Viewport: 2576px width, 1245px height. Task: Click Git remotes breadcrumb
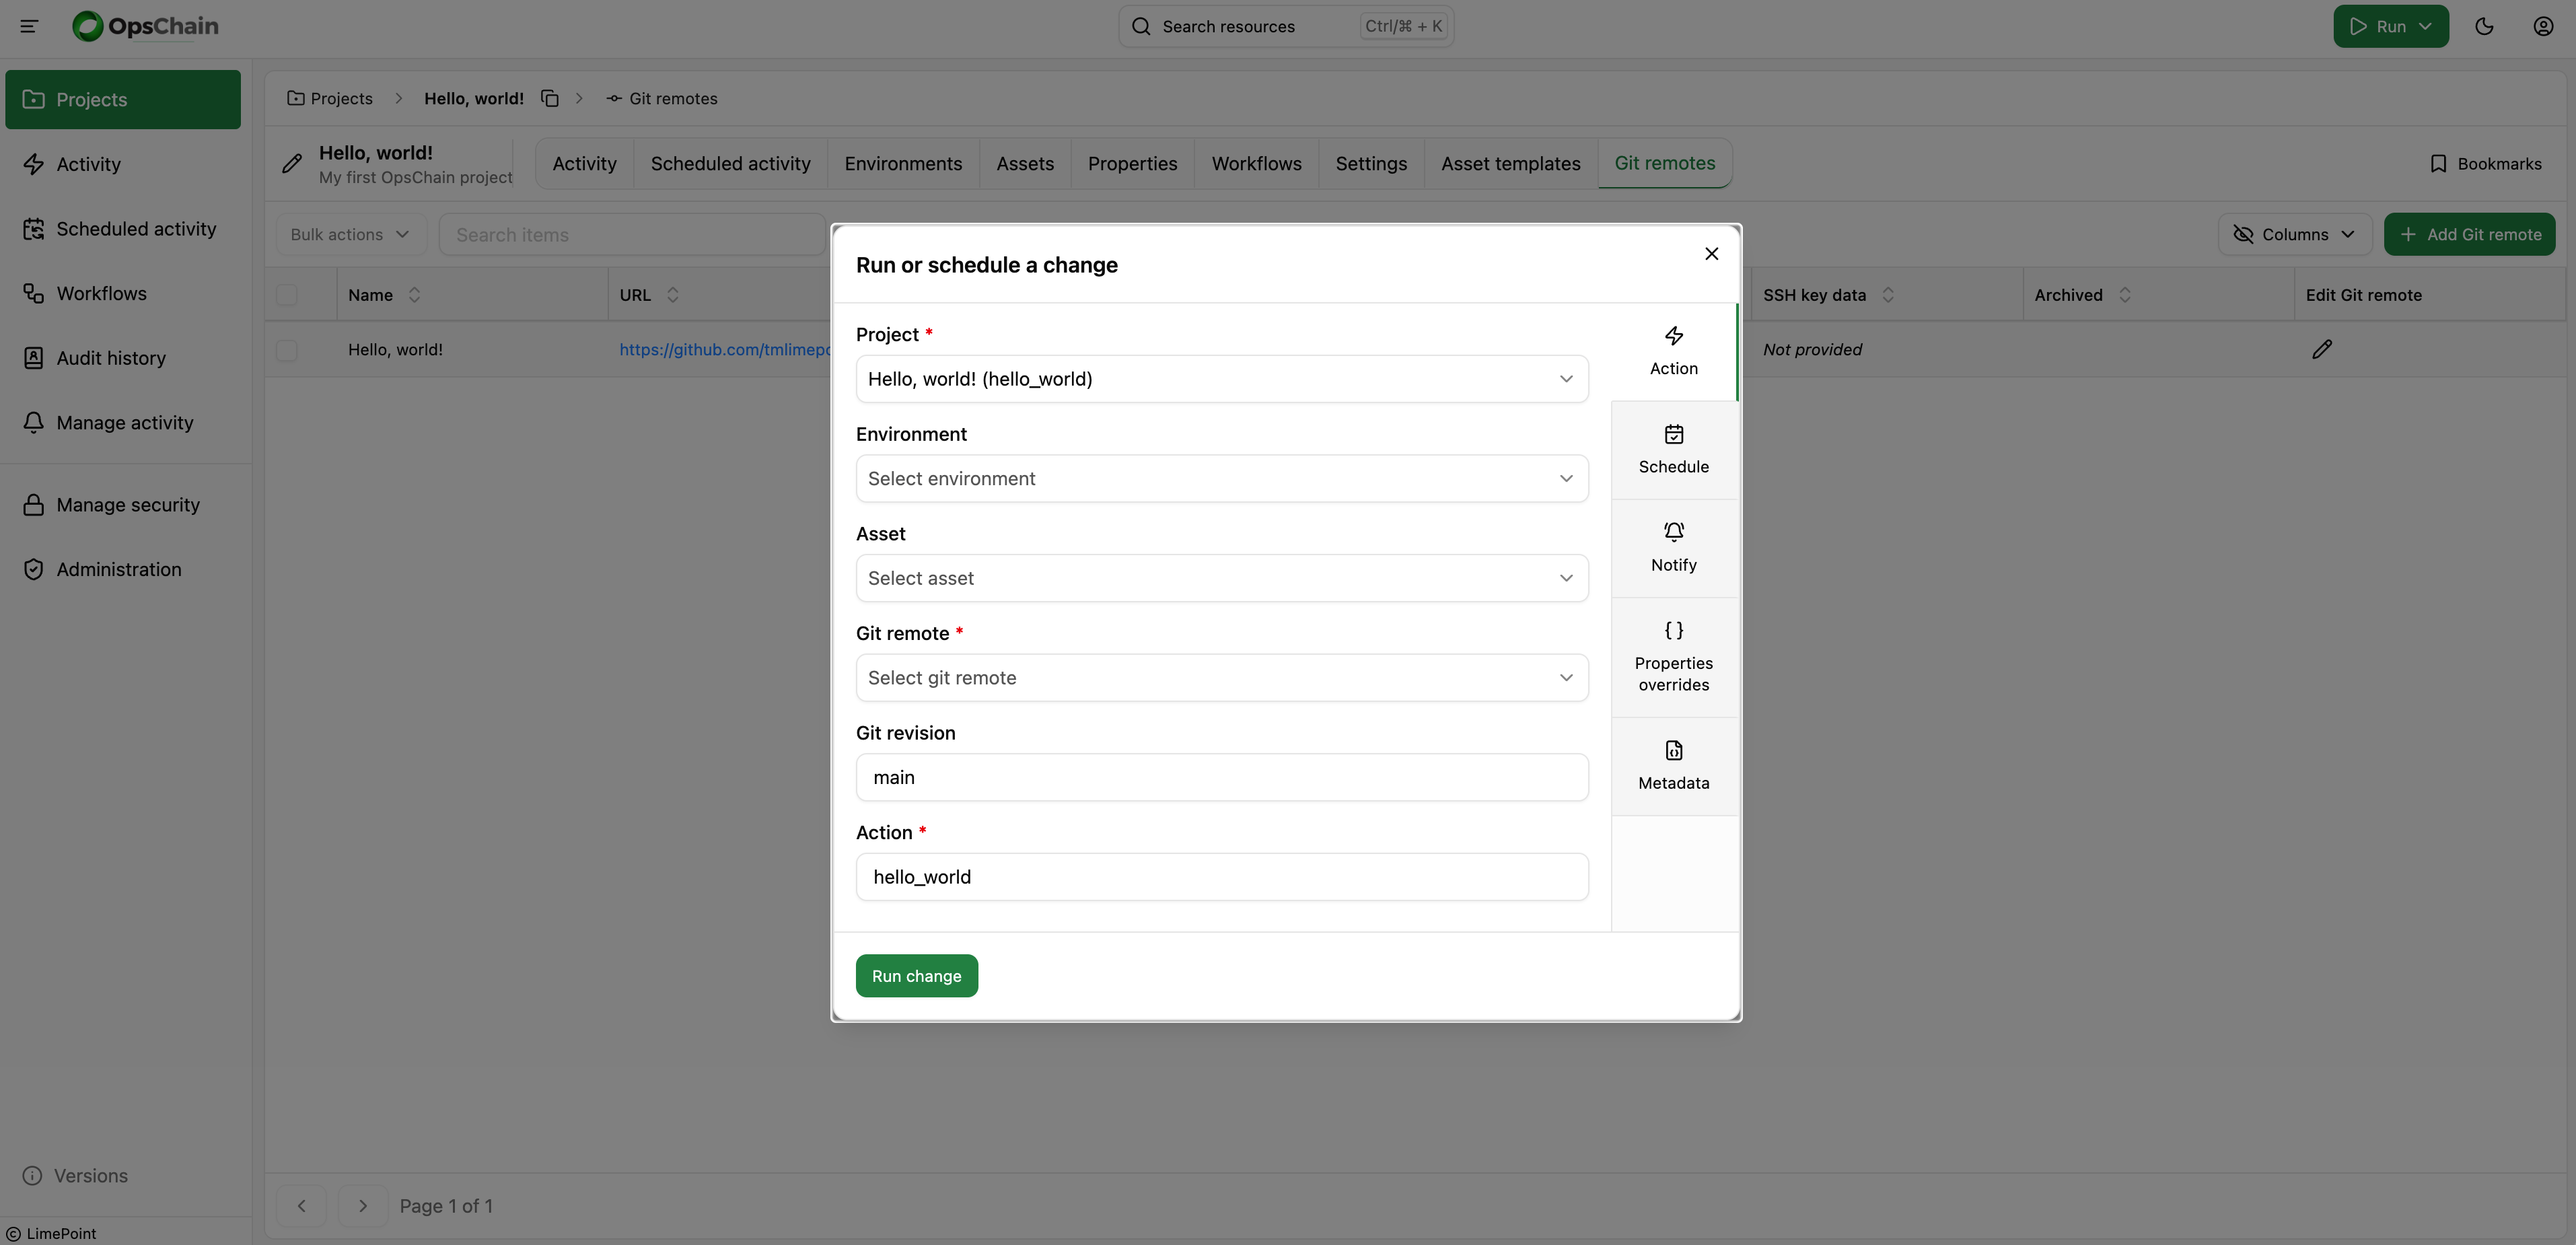(662, 98)
